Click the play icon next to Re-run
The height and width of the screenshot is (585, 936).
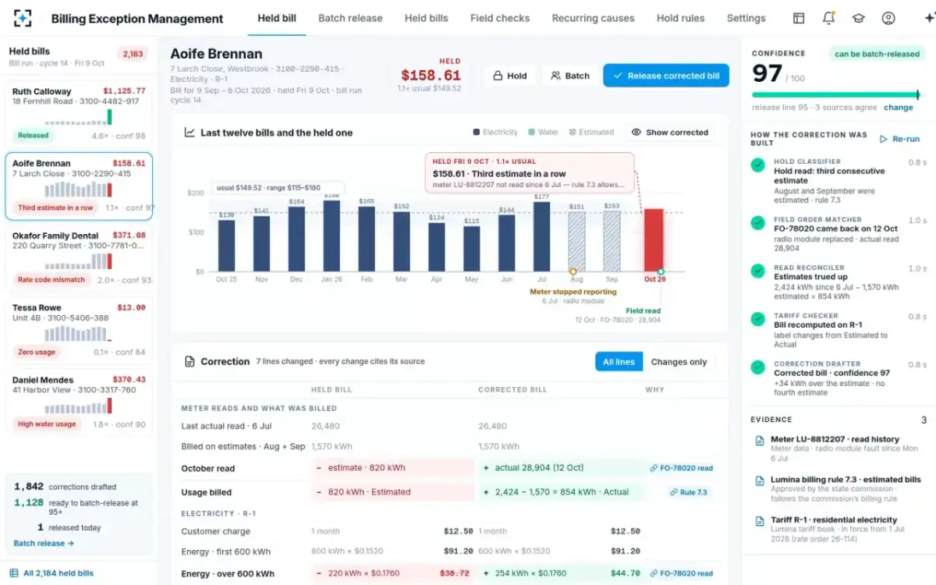(884, 139)
